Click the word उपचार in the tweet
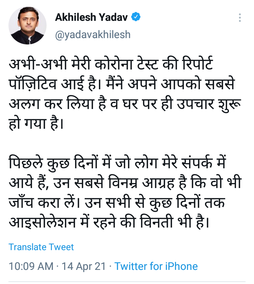Image resolution: width=254 pixels, height=284 pixels. pyautogui.click(x=195, y=104)
